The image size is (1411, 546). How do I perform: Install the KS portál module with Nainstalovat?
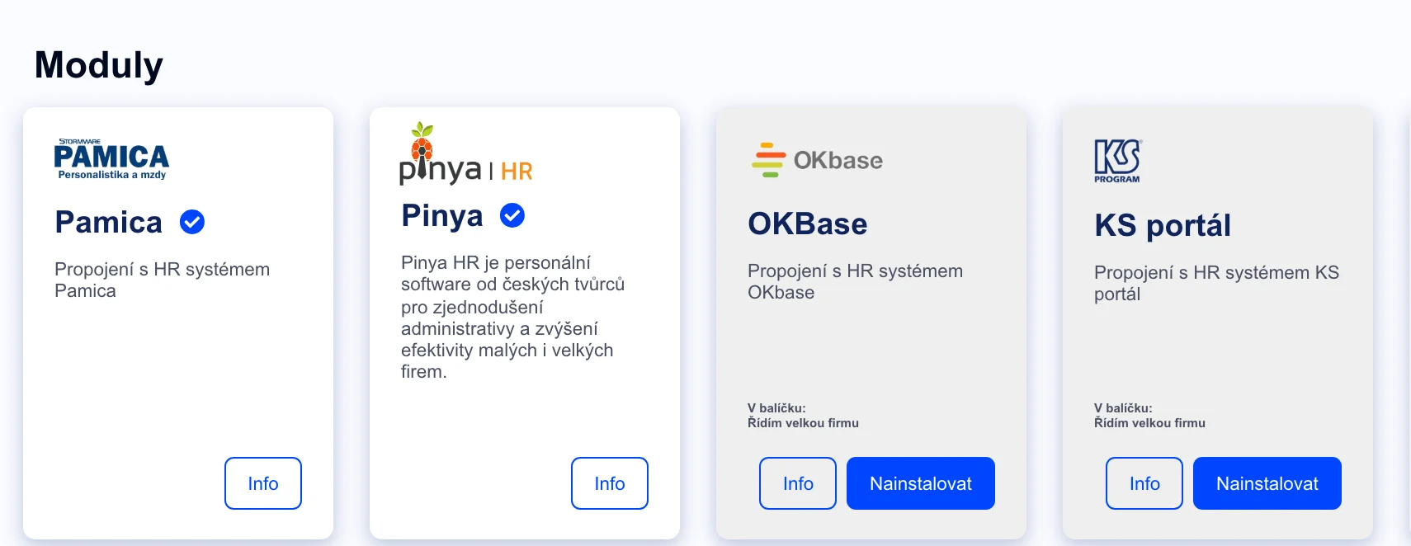pyautogui.click(x=1267, y=483)
